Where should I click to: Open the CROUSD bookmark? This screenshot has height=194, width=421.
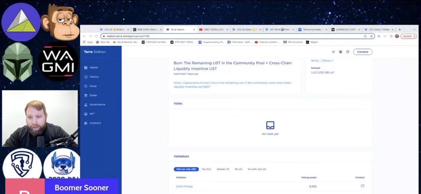(x=154, y=42)
